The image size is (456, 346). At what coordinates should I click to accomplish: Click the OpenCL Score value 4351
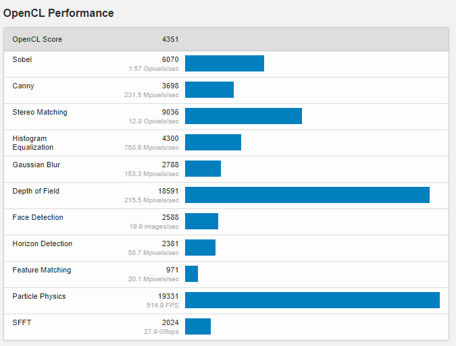[170, 39]
